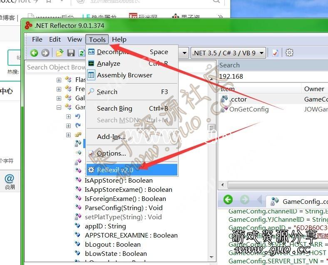
Task: Click the Save floppy disk icon
Action: pyautogui.click(x=71, y=53)
